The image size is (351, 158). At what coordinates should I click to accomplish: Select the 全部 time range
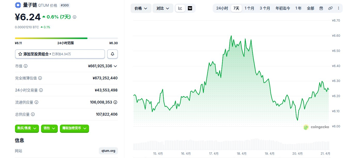[x=310, y=8]
